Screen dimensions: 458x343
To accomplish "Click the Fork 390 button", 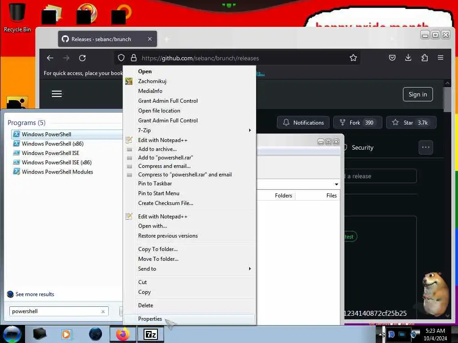I will tap(357, 122).
